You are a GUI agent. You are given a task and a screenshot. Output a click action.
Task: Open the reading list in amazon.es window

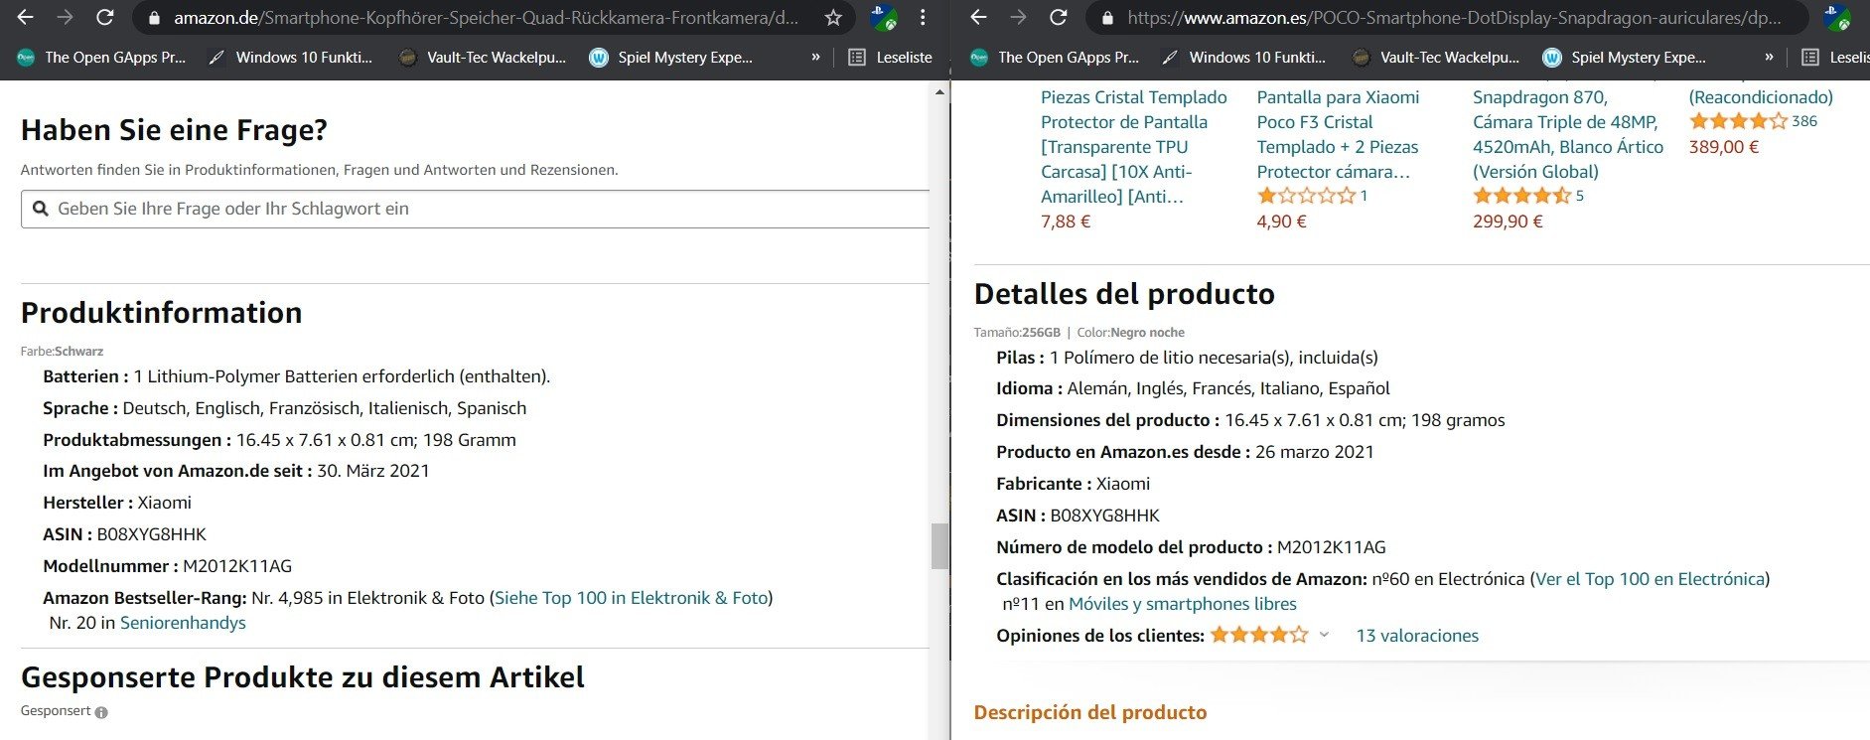(1835, 58)
